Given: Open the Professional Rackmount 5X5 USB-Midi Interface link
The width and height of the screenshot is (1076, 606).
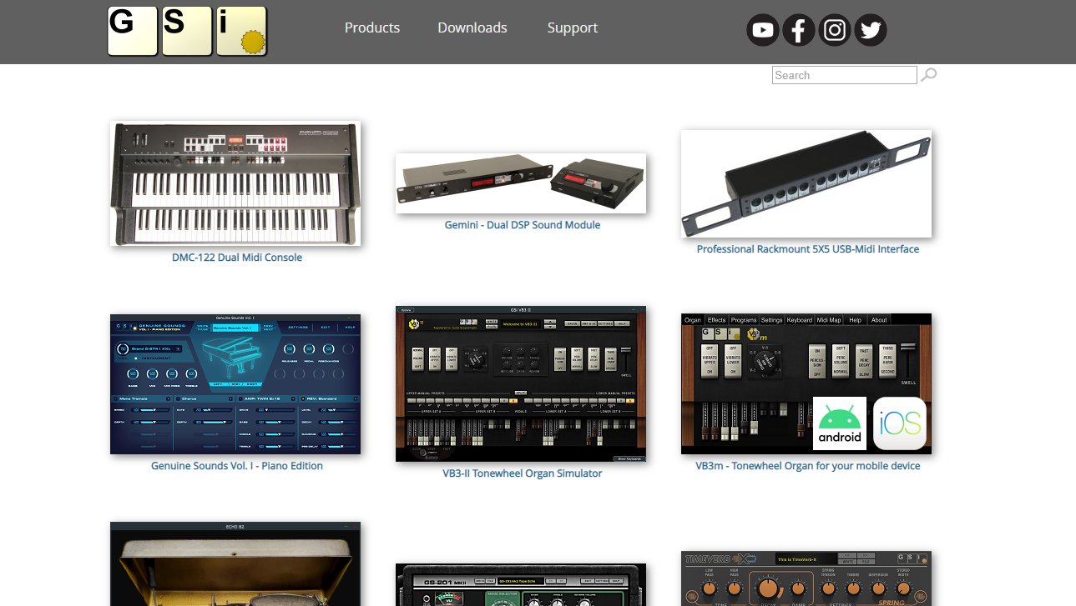Looking at the screenshot, I should click(808, 249).
